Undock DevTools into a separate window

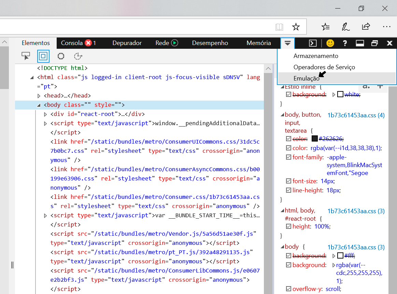point(375,43)
